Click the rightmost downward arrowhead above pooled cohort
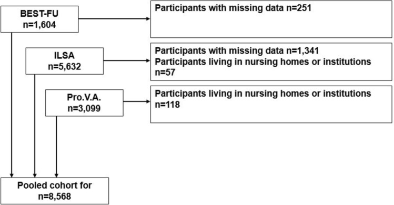394x205 pixels. coord(56,175)
